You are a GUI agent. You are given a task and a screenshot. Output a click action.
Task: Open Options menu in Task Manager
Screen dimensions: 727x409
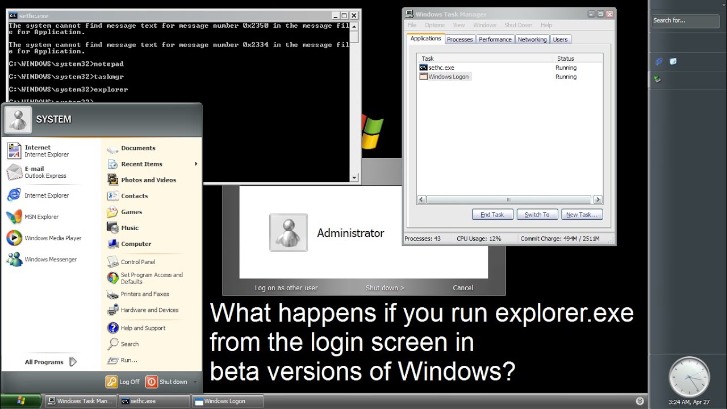pos(434,25)
